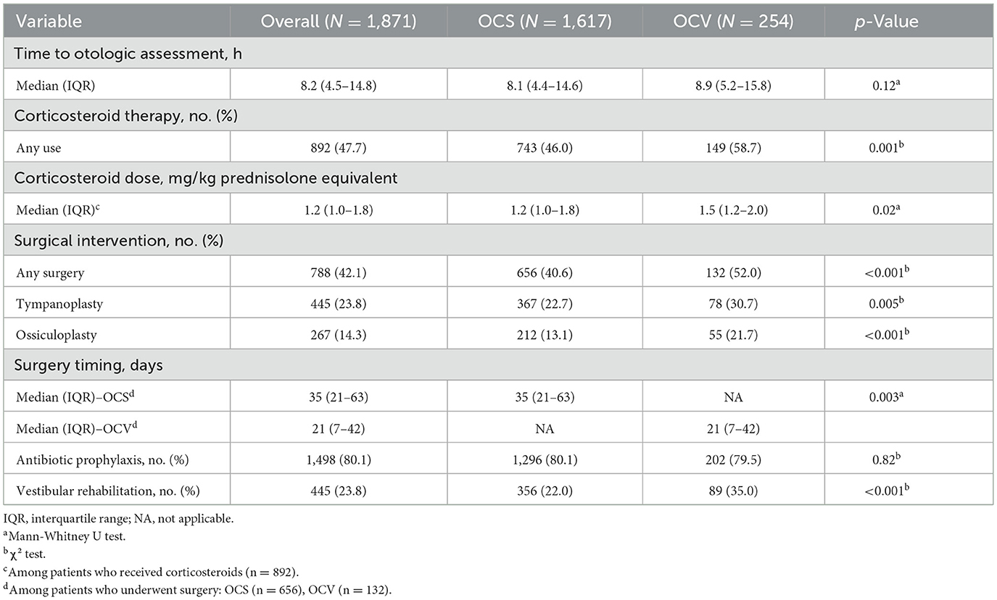Select the Tympanoplasty row label
997x600 pixels.
59,304
